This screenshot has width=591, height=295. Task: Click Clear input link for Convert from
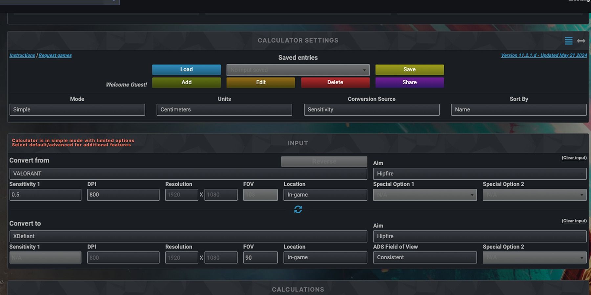coord(574,158)
